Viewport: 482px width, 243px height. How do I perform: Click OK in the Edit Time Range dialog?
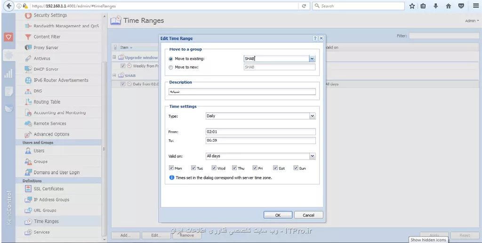coord(278,215)
